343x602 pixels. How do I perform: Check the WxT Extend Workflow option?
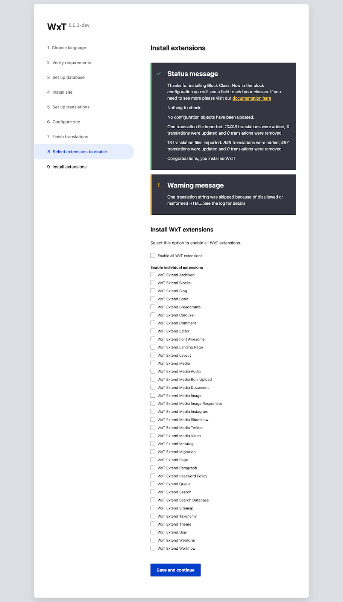click(x=153, y=548)
